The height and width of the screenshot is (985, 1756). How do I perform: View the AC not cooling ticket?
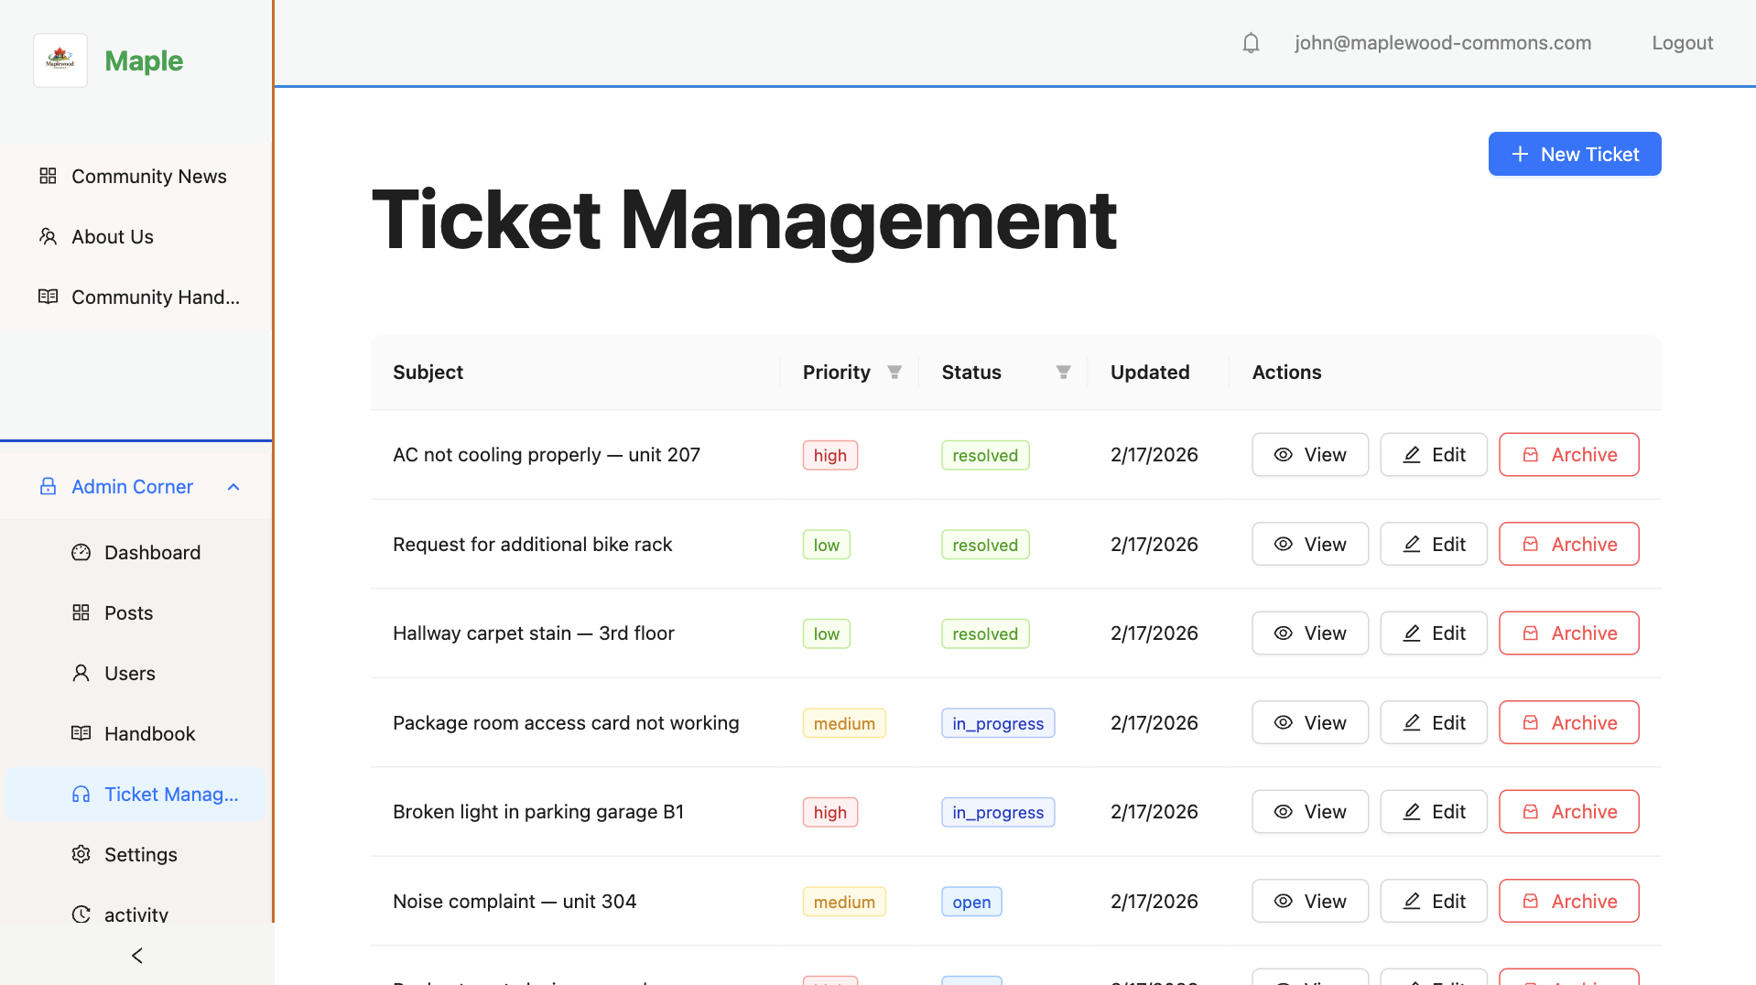[1309, 455]
